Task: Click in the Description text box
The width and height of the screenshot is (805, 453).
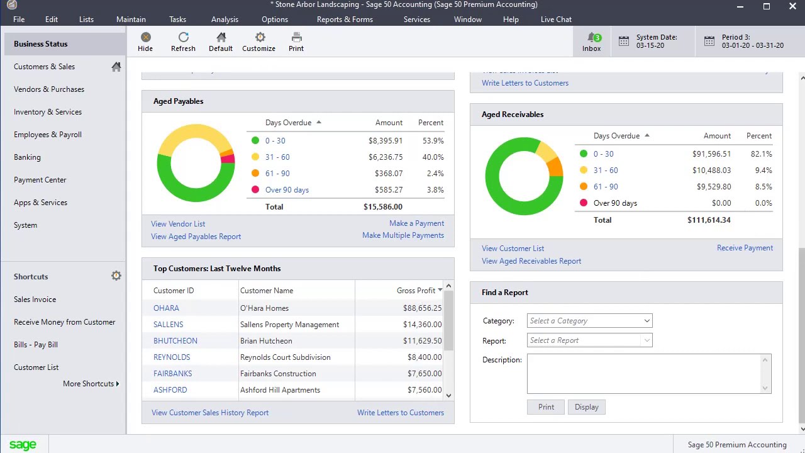Action: click(x=645, y=374)
